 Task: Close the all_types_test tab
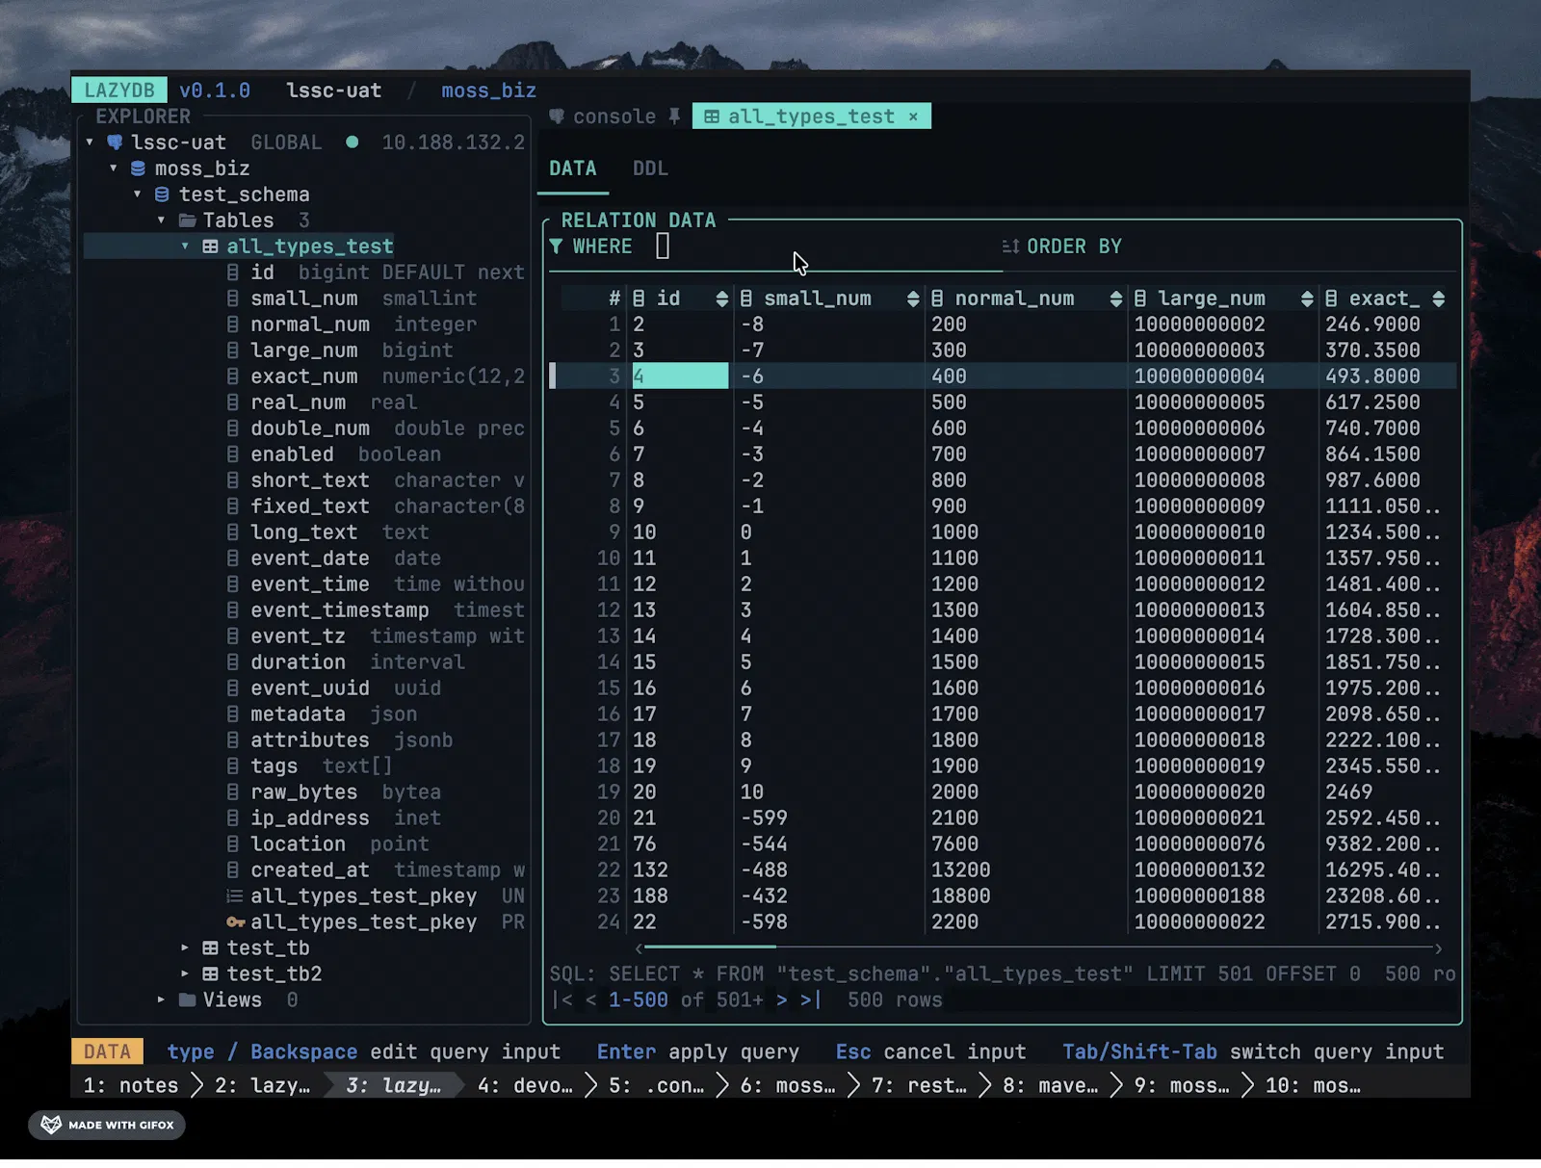click(913, 117)
